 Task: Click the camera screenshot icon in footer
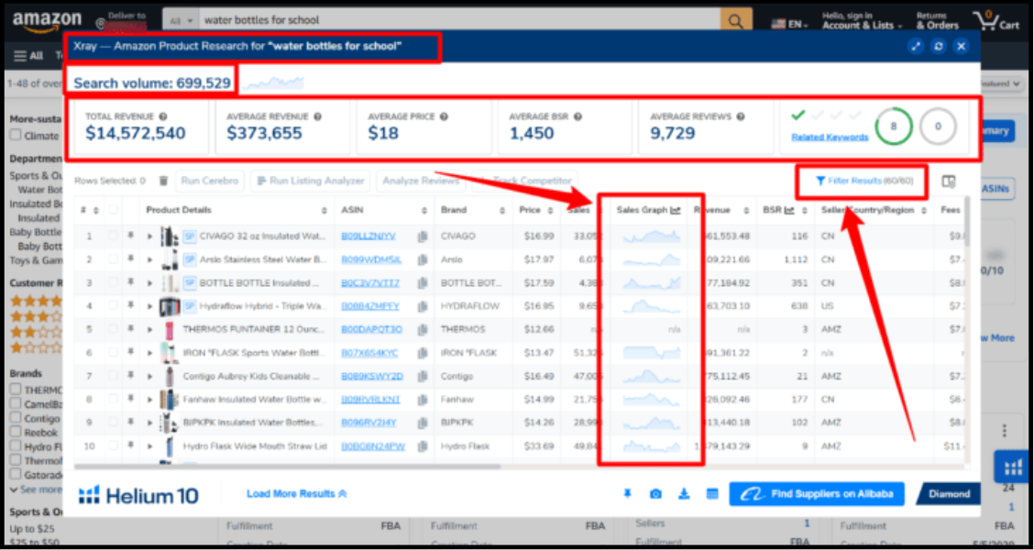coord(655,495)
